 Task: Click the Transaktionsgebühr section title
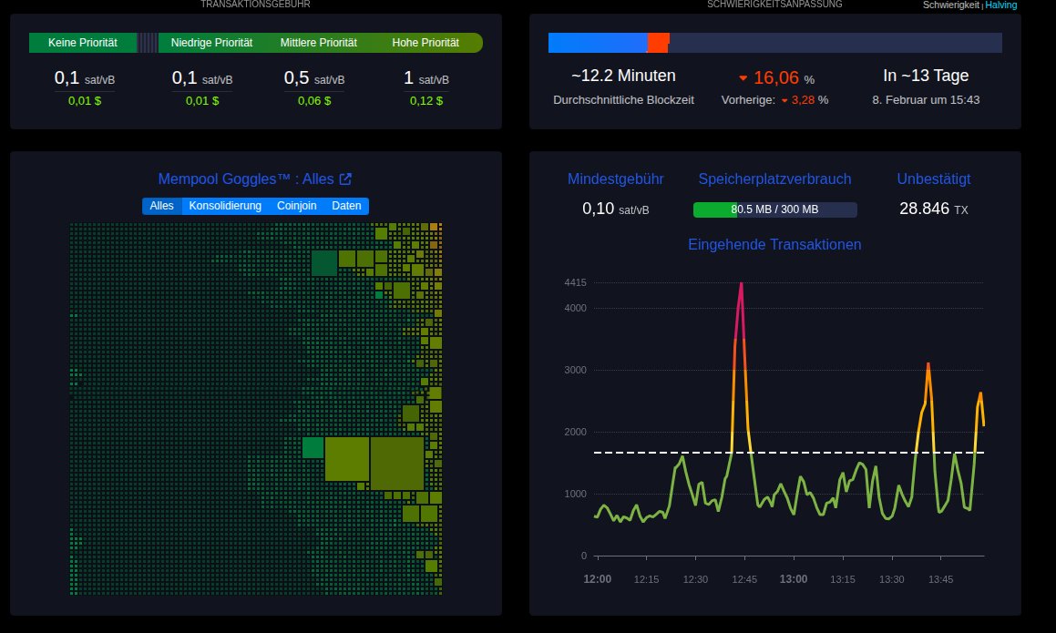pos(255,4)
